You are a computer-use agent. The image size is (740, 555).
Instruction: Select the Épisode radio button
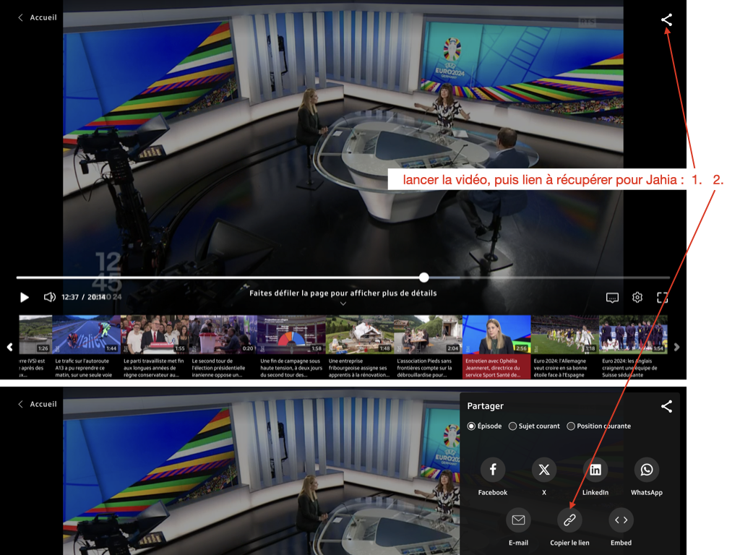[x=471, y=426]
